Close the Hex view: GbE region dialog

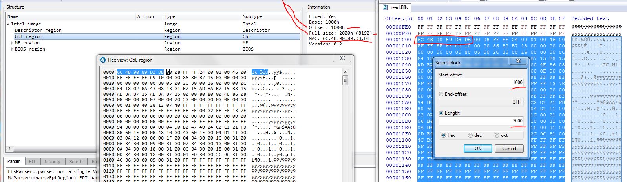tap(342, 58)
